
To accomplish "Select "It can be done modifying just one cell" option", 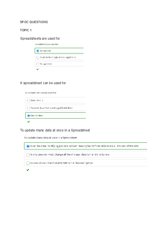I will point(28,146).
